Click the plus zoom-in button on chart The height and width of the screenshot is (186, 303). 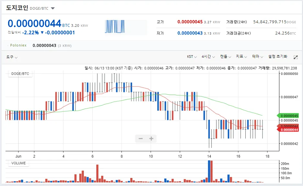[x=151, y=139]
